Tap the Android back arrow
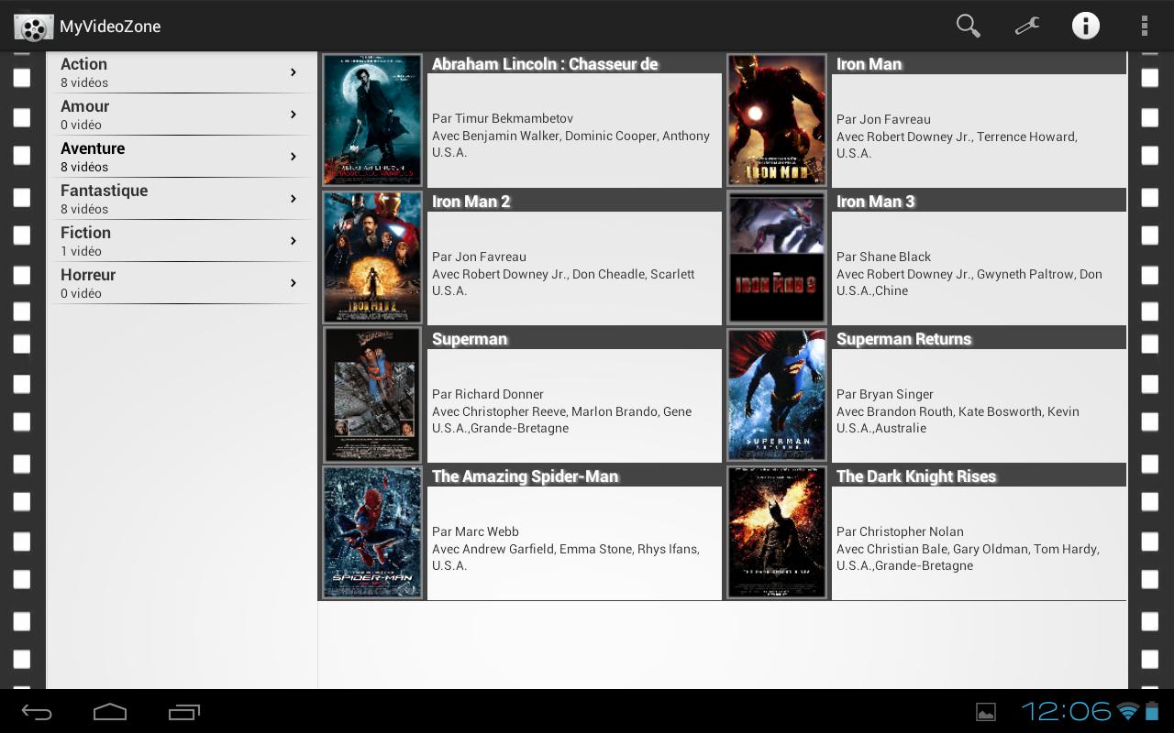The width and height of the screenshot is (1174, 733). pos(37,712)
